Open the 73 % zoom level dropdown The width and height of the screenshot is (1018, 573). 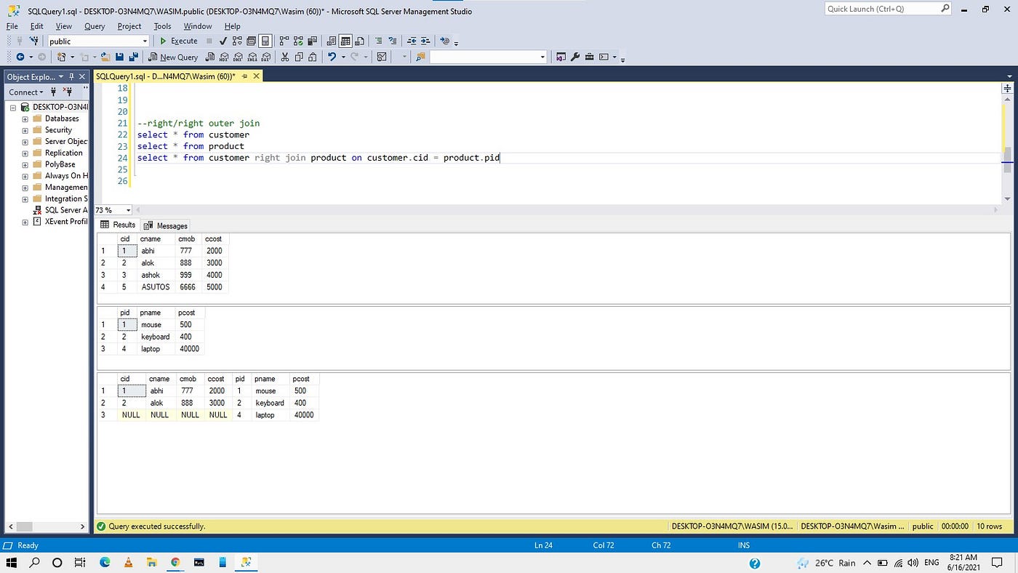(129, 210)
